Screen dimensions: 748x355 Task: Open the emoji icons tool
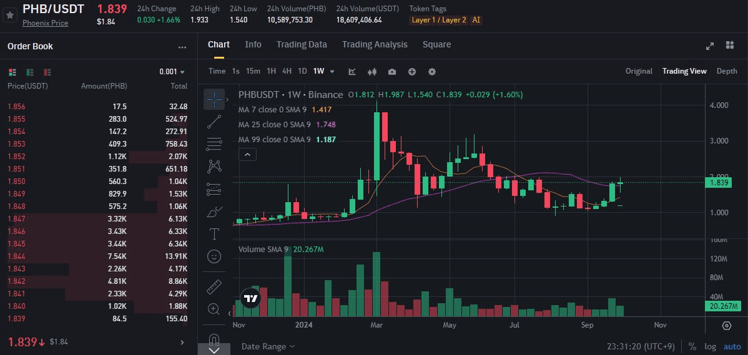tap(214, 256)
